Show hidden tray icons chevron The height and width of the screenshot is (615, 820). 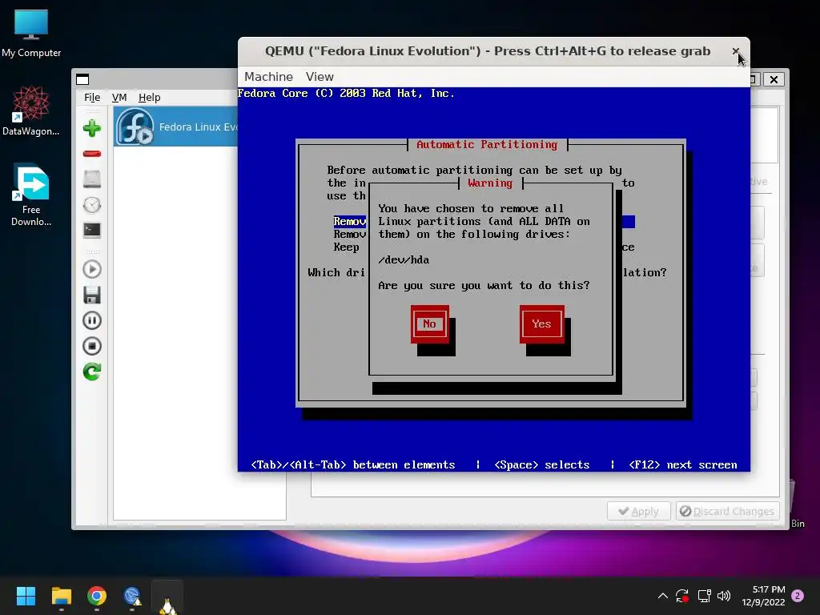[x=662, y=596]
